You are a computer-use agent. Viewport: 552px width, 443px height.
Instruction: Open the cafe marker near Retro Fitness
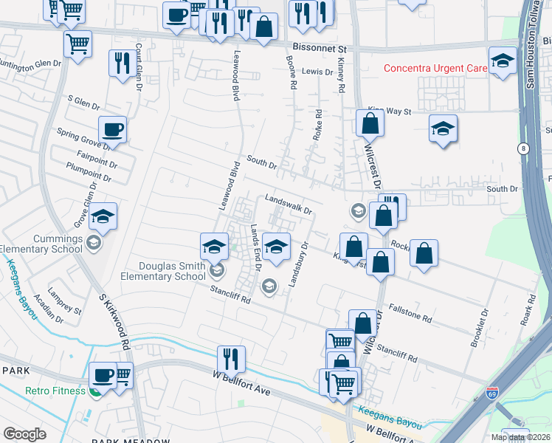click(103, 376)
